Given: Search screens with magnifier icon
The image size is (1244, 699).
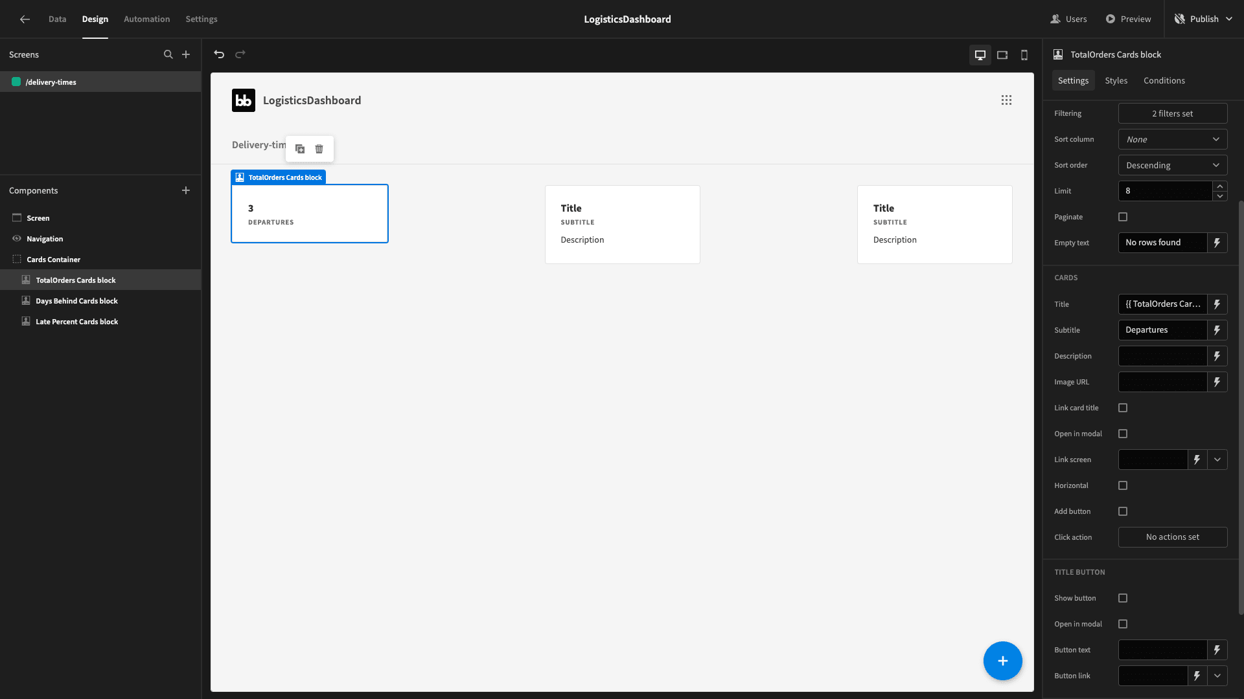Looking at the screenshot, I should coord(168,54).
